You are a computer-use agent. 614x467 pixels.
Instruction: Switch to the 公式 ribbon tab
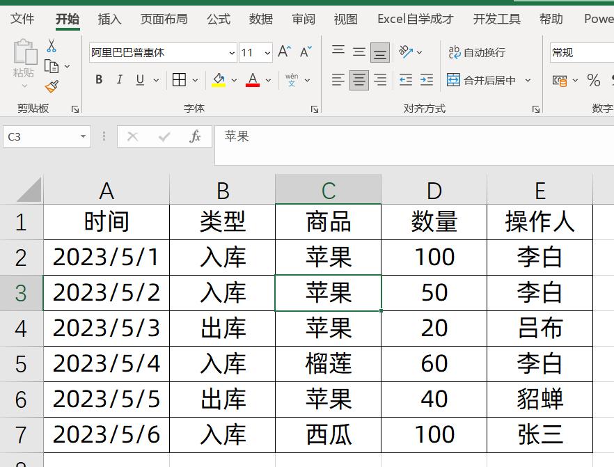[x=218, y=19]
